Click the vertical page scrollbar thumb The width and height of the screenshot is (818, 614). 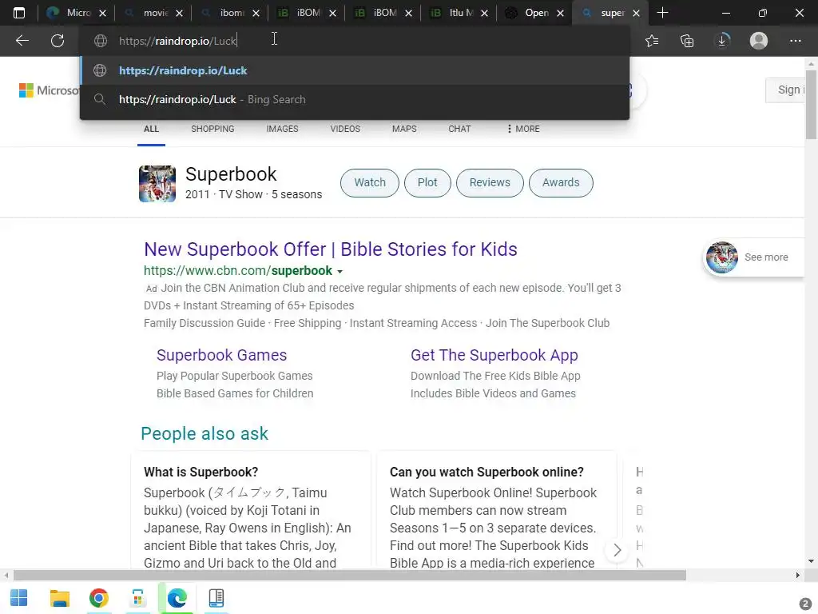[x=811, y=105]
